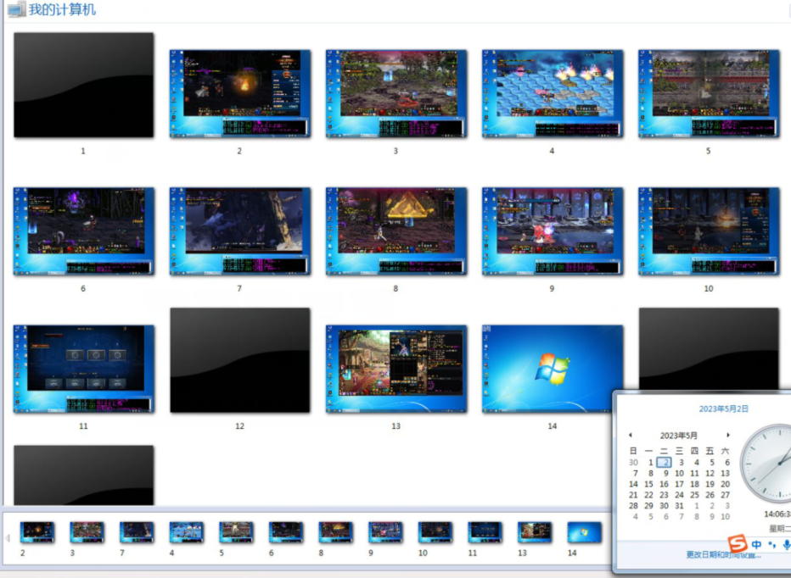Go to the previous month in the calendar
This screenshot has height=578, width=791.
pos(630,435)
